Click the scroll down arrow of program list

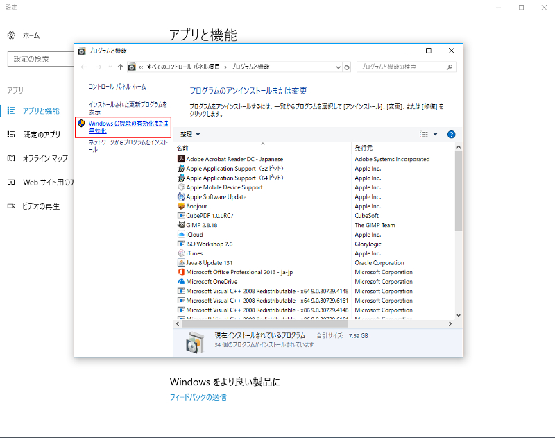pyautogui.click(x=459, y=315)
